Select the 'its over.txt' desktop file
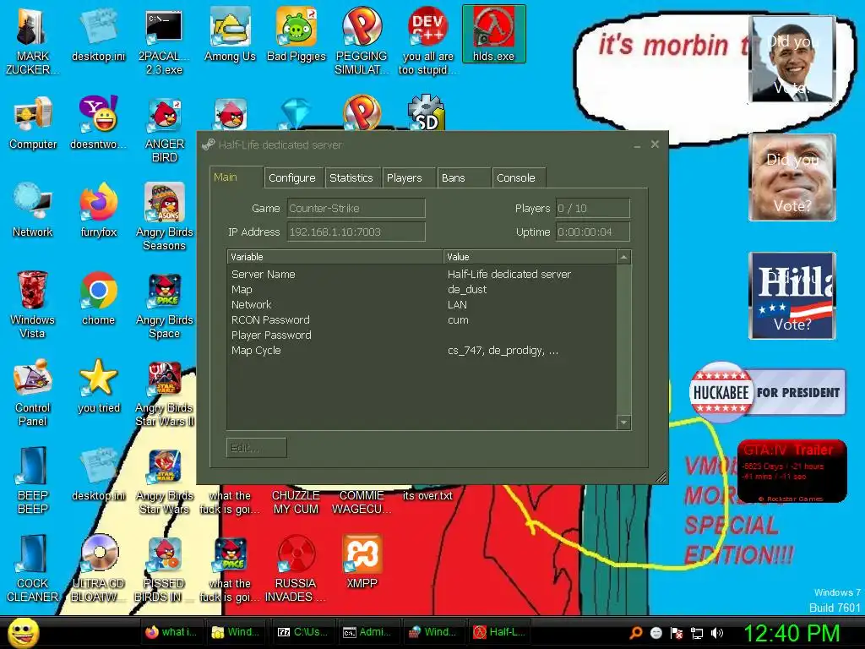The height and width of the screenshot is (649, 865). point(427,495)
